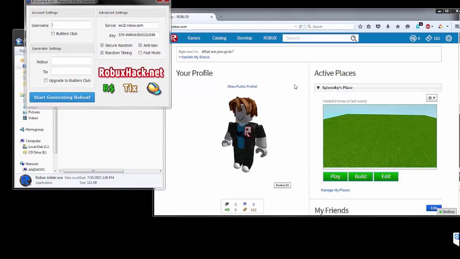Open the Roblox settings gear icon
The width and height of the screenshot is (460, 259).
tap(449, 38)
